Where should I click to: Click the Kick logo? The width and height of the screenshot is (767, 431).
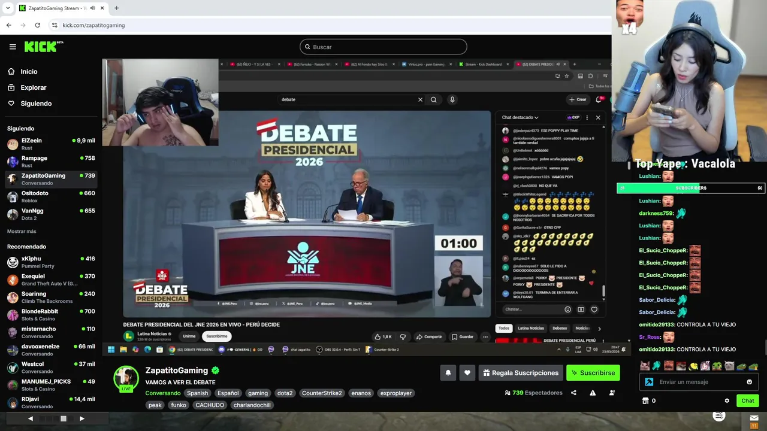click(x=44, y=47)
